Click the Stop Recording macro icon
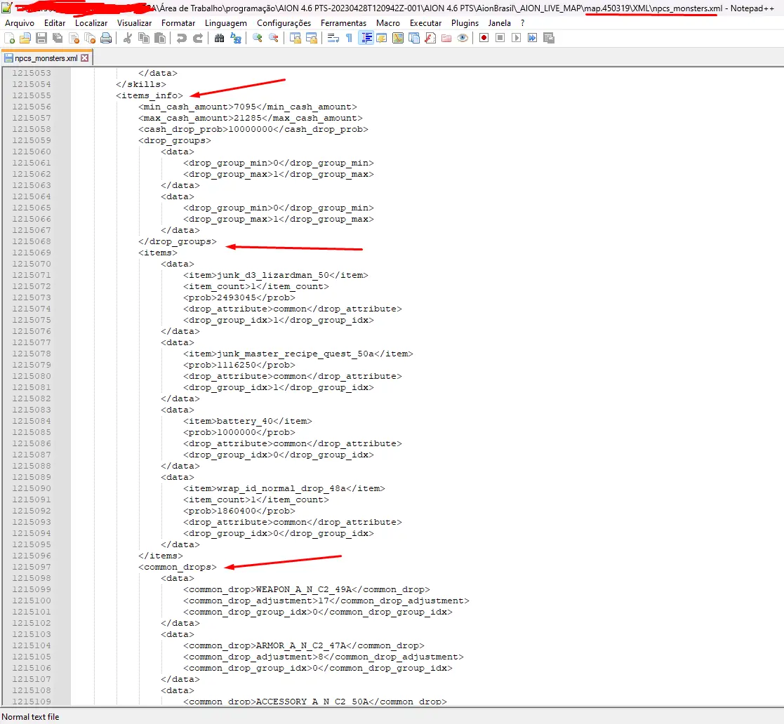The width and height of the screenshot is (784, 724). pos(500,39)
